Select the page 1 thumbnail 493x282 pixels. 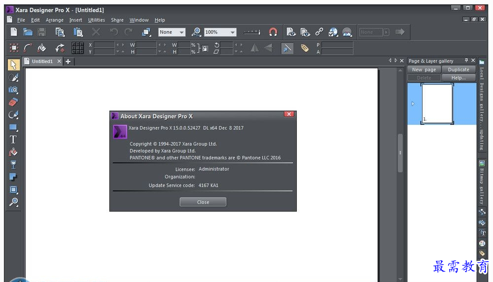tap(437, 104)
